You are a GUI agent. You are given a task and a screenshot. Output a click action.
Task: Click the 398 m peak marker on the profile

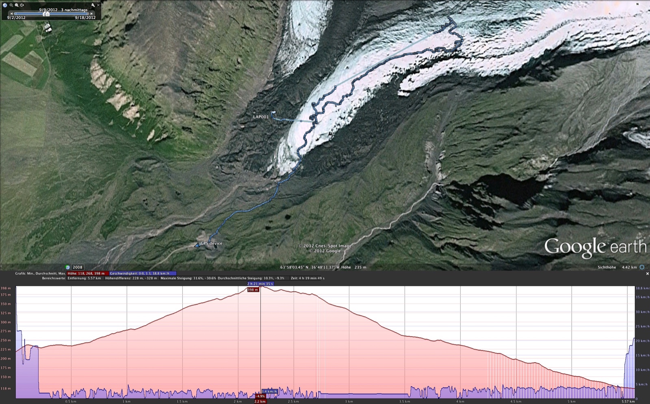point(254,290)
